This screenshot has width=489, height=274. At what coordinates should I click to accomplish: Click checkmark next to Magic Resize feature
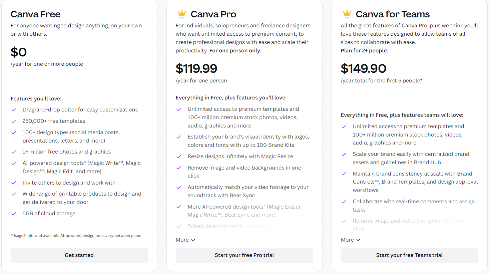click(179, 157)
